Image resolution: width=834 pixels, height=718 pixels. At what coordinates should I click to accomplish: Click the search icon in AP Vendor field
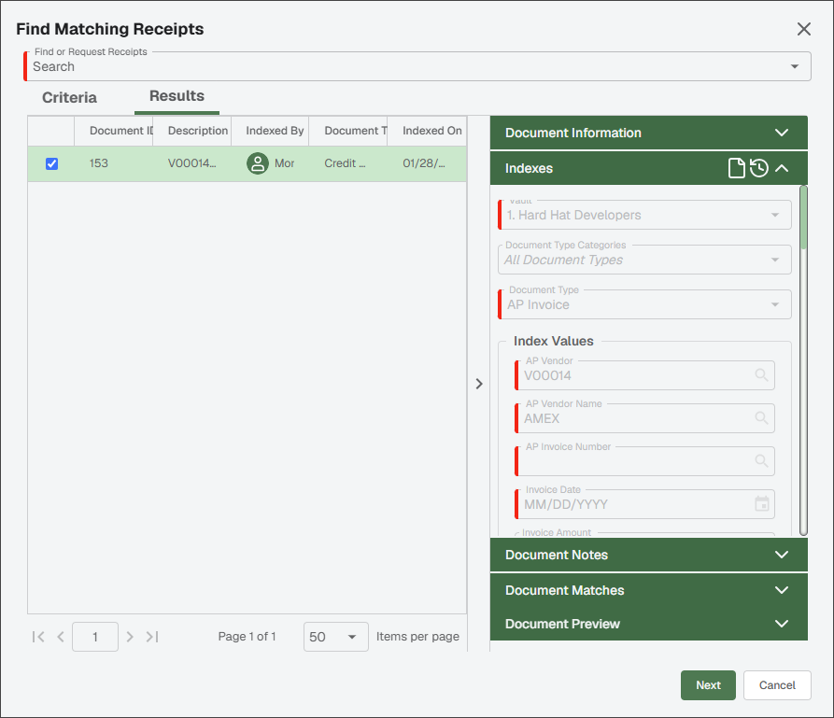point(762,375)
